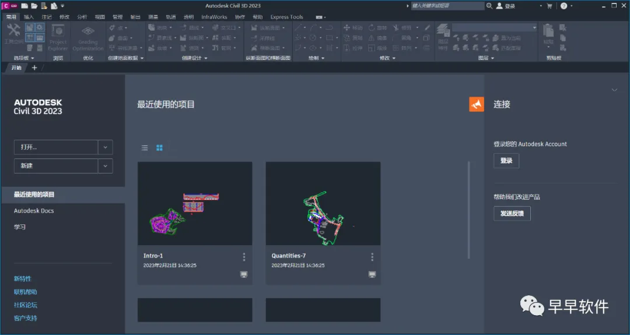Click the plus new drawing tab button
This screenshot has height=335, width=630.
tap(34, 68)
